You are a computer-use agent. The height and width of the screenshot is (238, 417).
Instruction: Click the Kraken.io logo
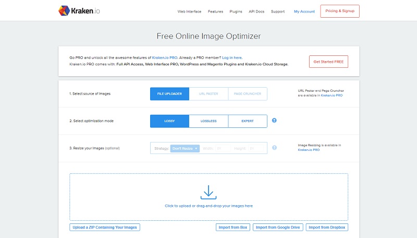pyautogui.click(x=79, y=11)
